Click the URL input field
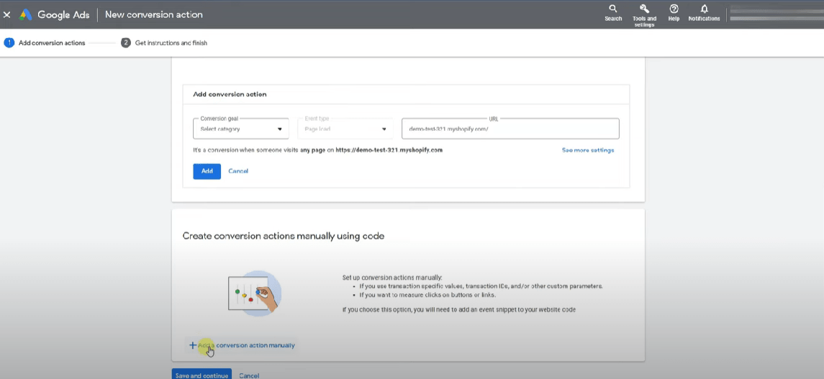Viewport: 824px width, 379px height. point(510,129)
